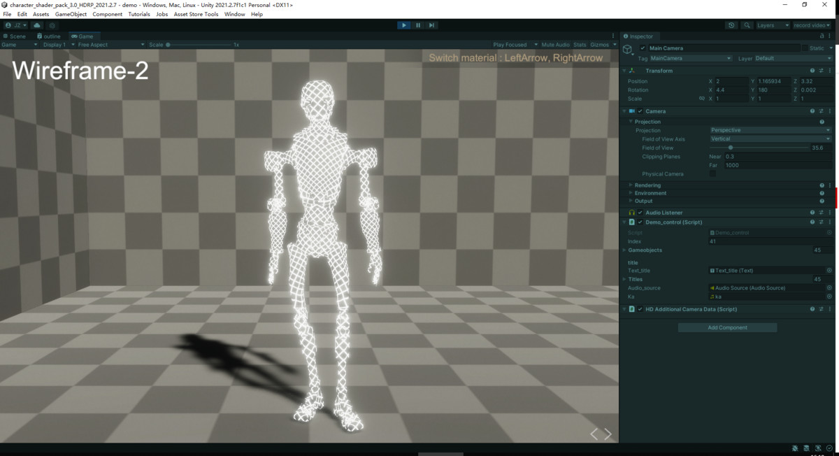Toggle the Main Camera active checkbox

pyautogui.click(x=641, y=48)
